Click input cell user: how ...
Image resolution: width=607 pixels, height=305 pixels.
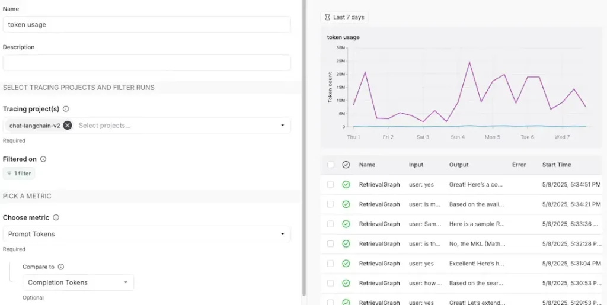point(426,283)
